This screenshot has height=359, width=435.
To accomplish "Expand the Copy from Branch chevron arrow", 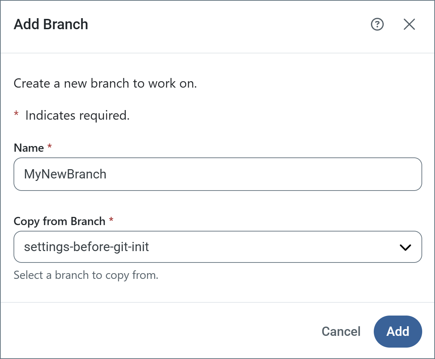I will point(405,247).
